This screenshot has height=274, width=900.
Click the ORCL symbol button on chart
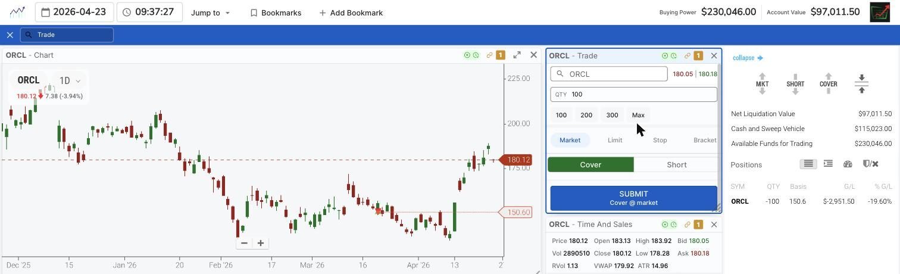click(29, 80)
